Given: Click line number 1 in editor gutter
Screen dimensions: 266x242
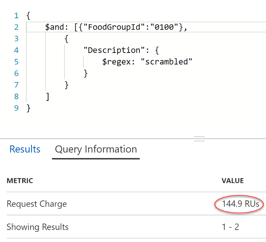Looking at the screenshot, I should pos(16,16).
